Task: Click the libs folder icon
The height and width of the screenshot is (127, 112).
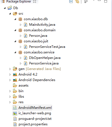Action: (x=15, y=96)
